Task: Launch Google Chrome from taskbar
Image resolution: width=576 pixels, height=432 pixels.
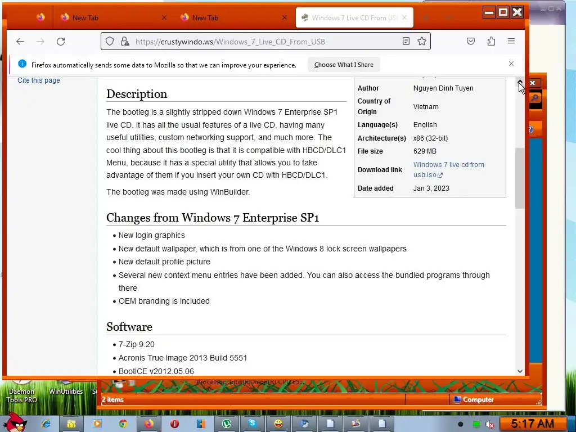Action: pos(123,424)
